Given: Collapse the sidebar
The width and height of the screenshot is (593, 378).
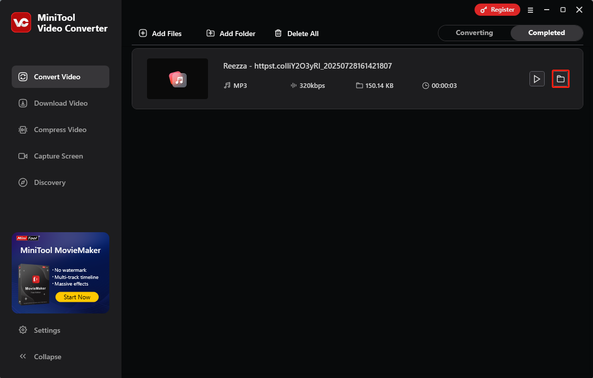Looking at the screenshot, I should pyautogui.click(x=40, y=357).
